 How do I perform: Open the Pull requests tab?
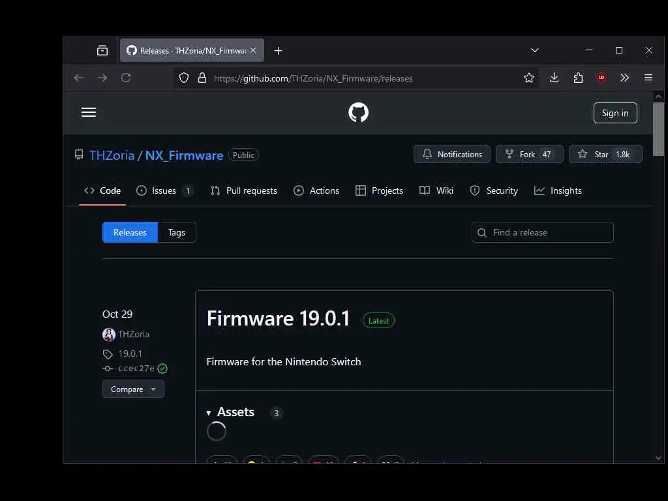244,191
